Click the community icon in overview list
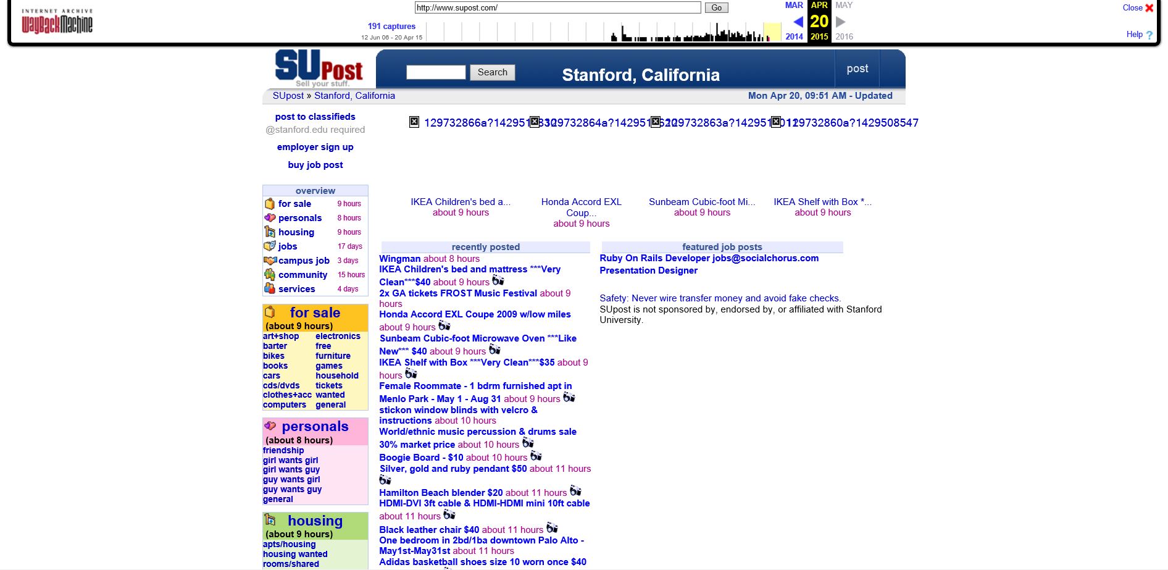The image size is (1168, 570). pyautogui.click(x=270, y=275)
